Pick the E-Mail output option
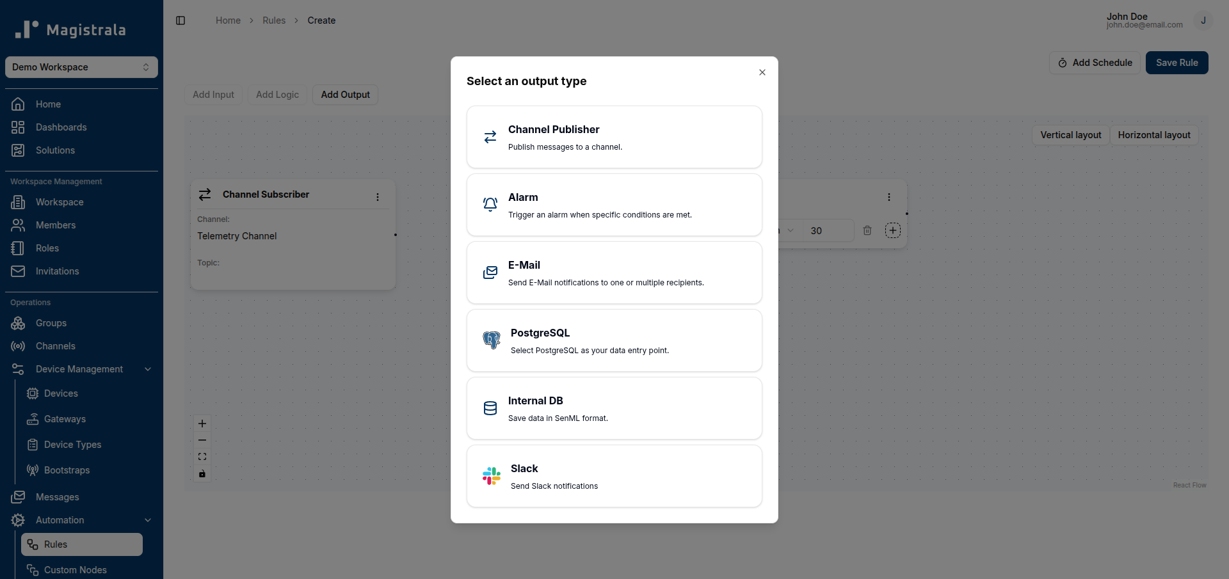 pos(614,273)
